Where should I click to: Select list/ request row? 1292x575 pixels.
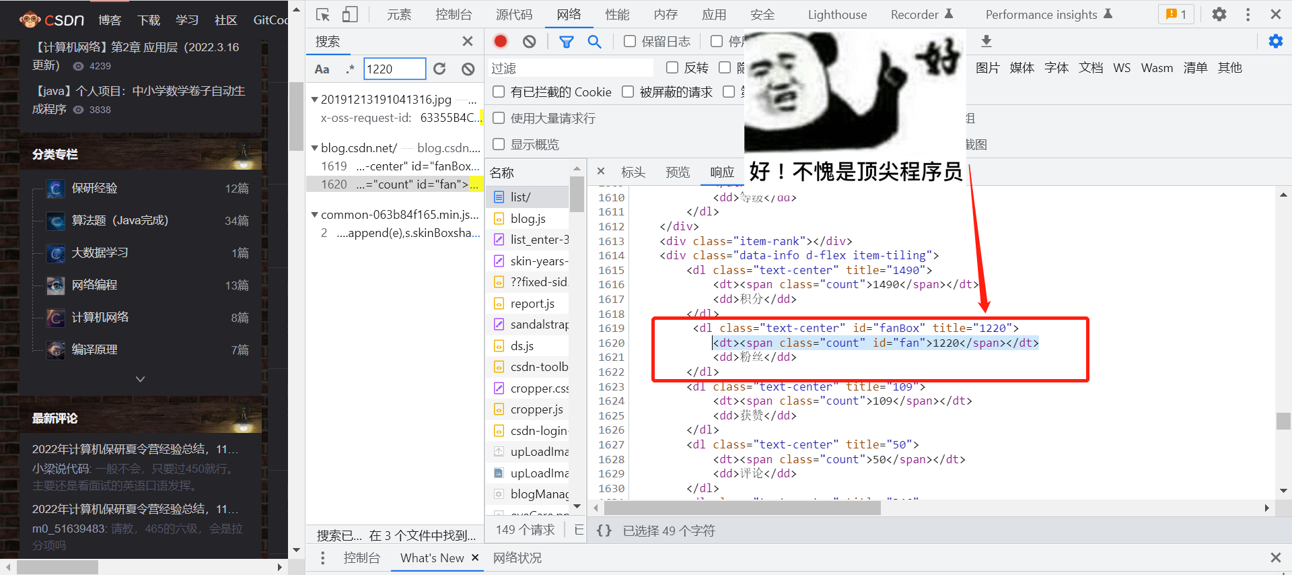527,197
